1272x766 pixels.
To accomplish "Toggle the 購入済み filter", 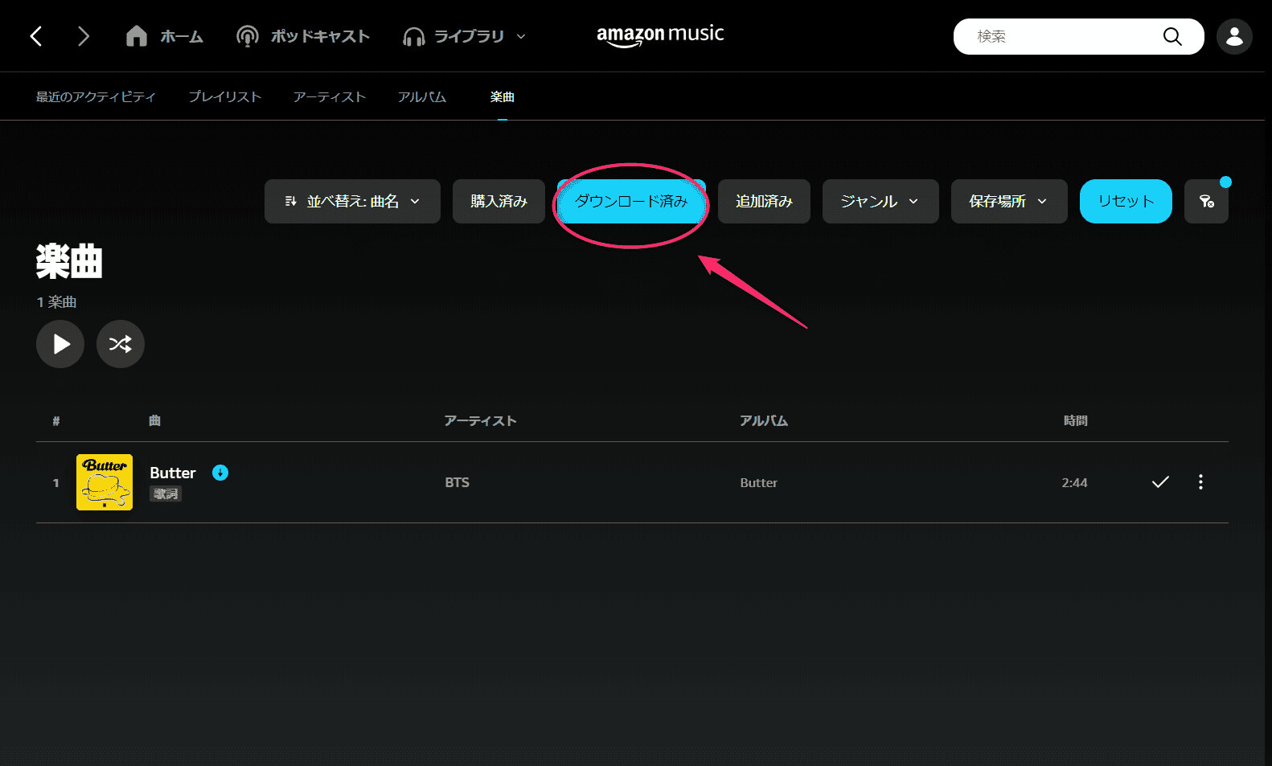I will coord(499,201).
